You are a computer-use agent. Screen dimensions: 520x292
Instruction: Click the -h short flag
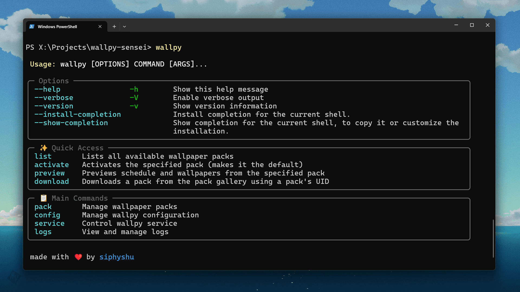(x=134, y=89)
